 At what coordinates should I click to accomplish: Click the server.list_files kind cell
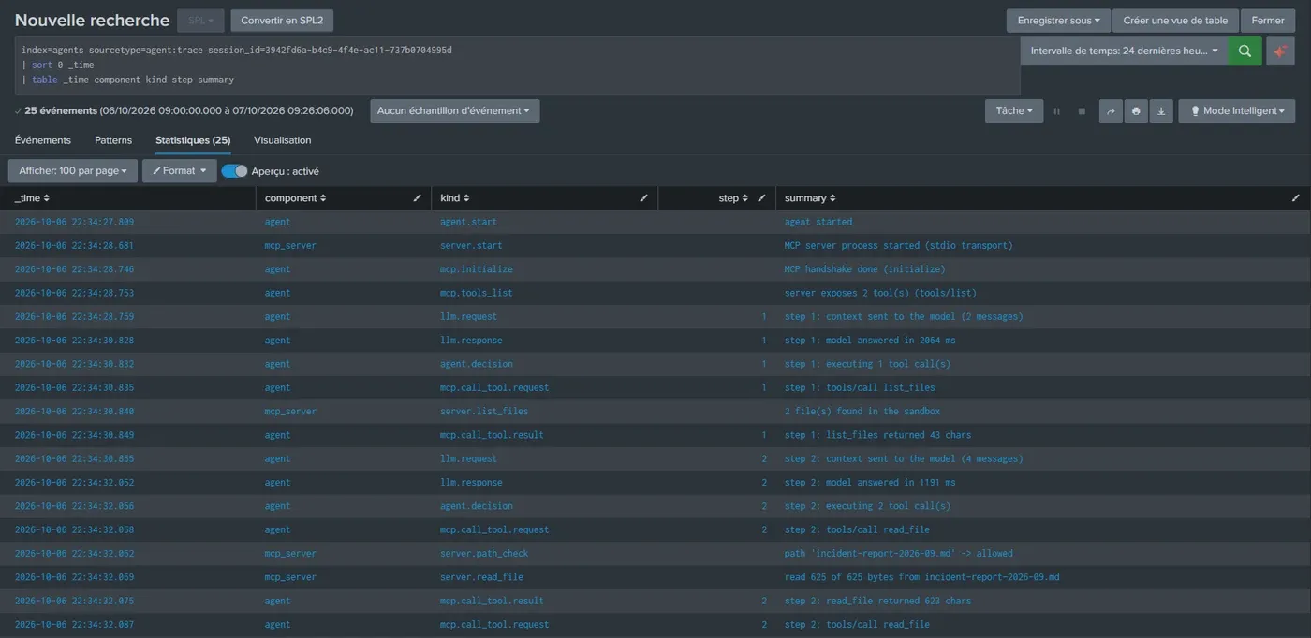point(484,412)
